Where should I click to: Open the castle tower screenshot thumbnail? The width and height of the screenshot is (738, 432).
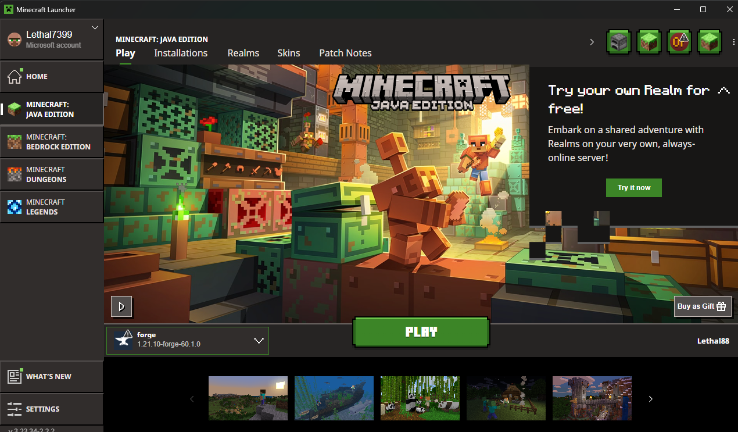[592, 398]
